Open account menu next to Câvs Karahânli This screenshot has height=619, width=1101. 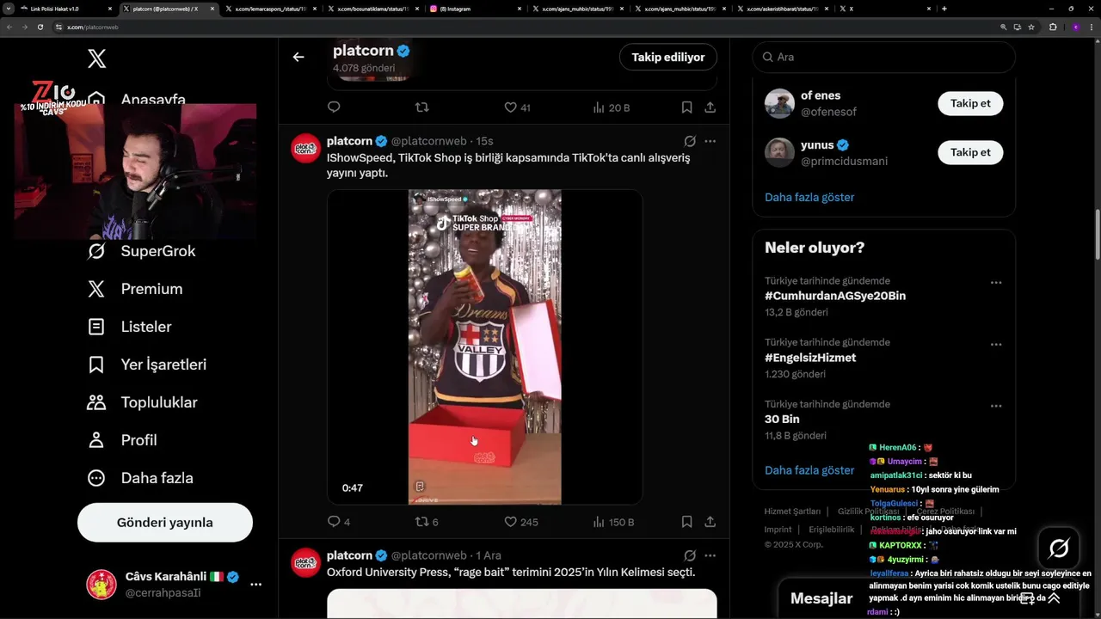click(255, 585)
